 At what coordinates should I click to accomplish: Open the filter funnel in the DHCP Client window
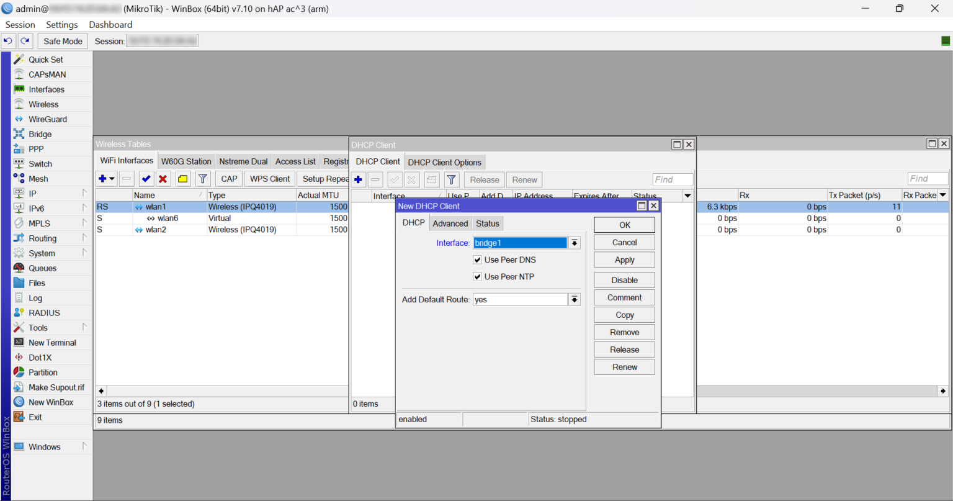[x=451, y=179]
